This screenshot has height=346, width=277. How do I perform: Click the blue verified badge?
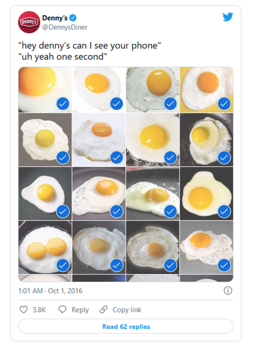tap(73, 18)
